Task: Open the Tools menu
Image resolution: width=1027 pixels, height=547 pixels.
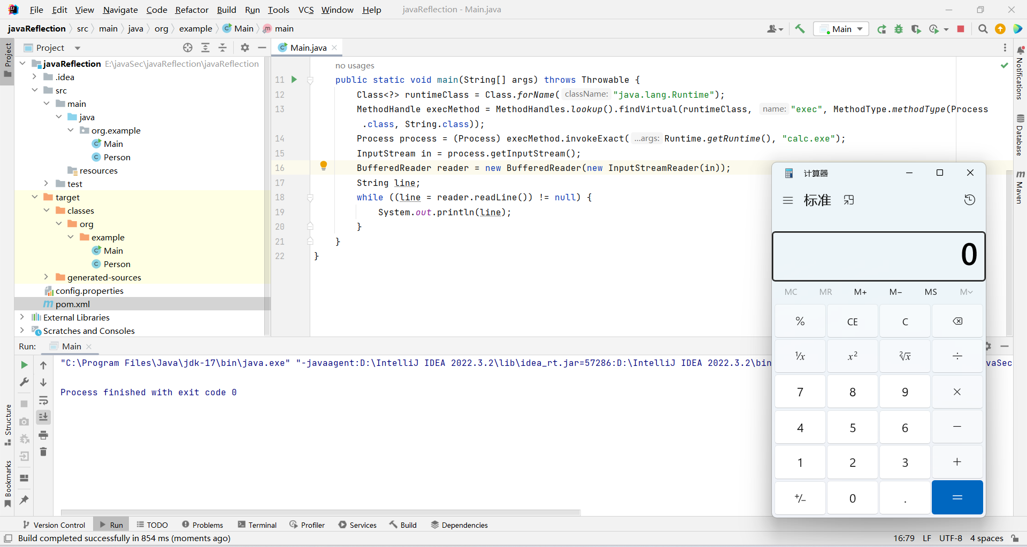Action: point(278,10)
